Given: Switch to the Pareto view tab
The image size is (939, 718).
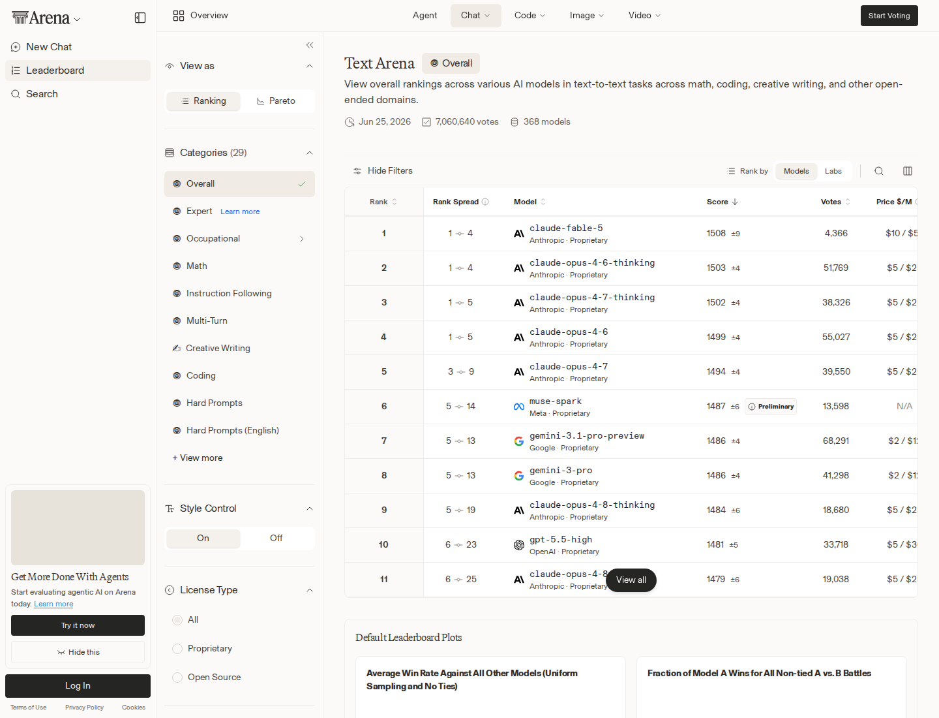Looking at the screenshot, I should pos(276,101).
